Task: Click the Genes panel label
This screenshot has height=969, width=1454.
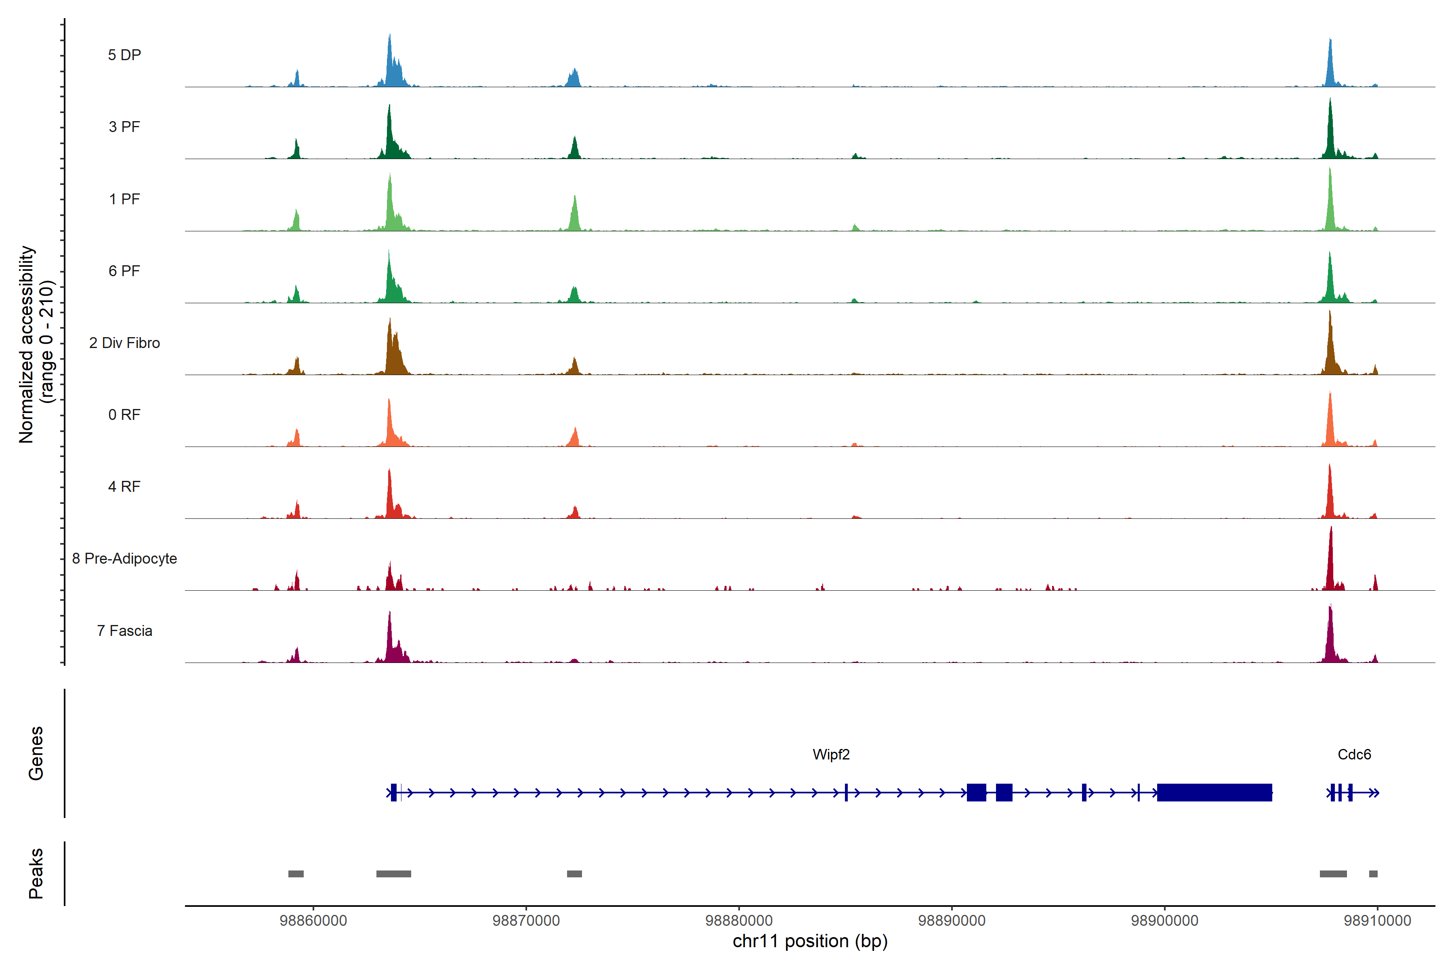Action: tap(36, 753)
